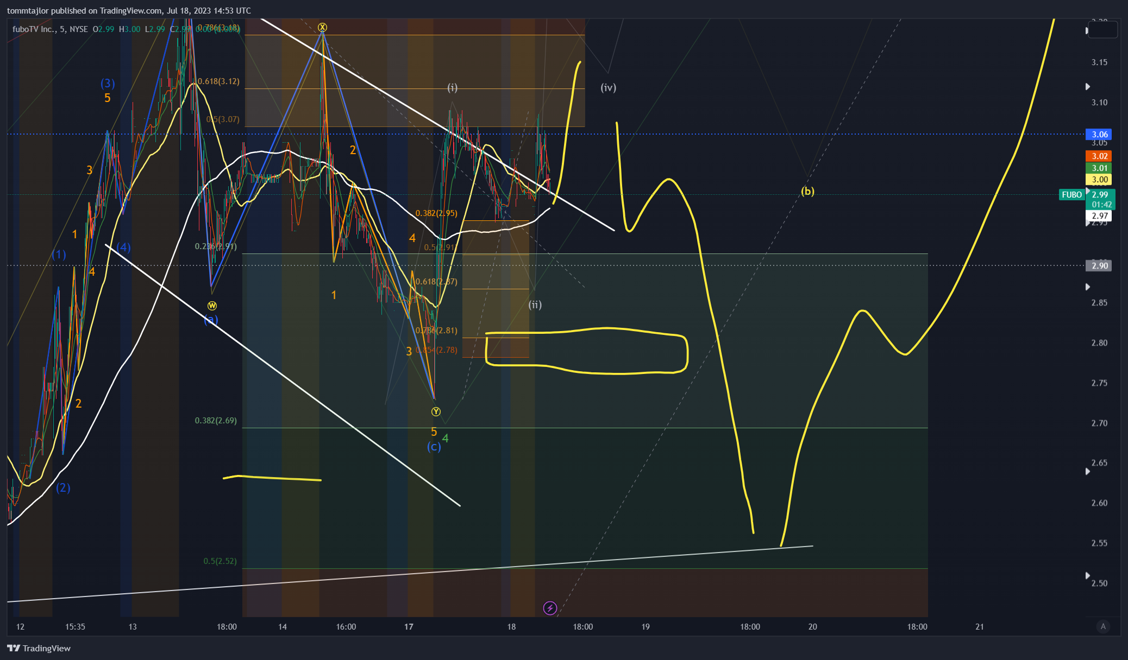Click the 3.10 price scale value
The height and width of the screenshot is (660, 1128).
pos(1099,103)
